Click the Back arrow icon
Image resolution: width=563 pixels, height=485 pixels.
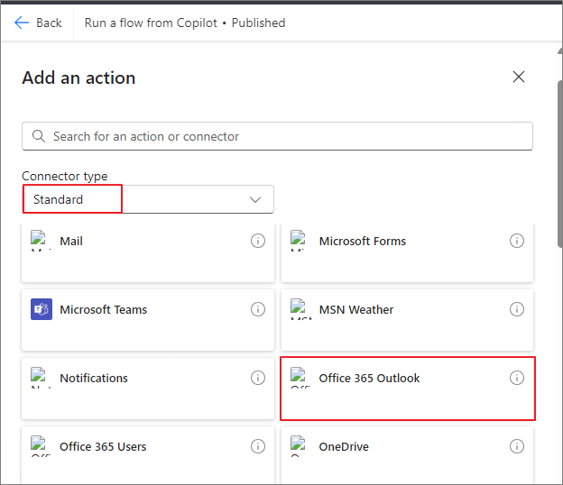point(22,23)
